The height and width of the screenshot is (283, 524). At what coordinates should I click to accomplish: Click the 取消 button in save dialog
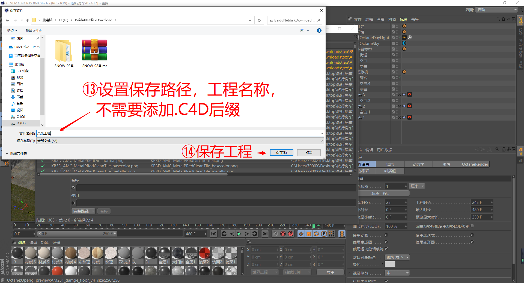(309, 153)
